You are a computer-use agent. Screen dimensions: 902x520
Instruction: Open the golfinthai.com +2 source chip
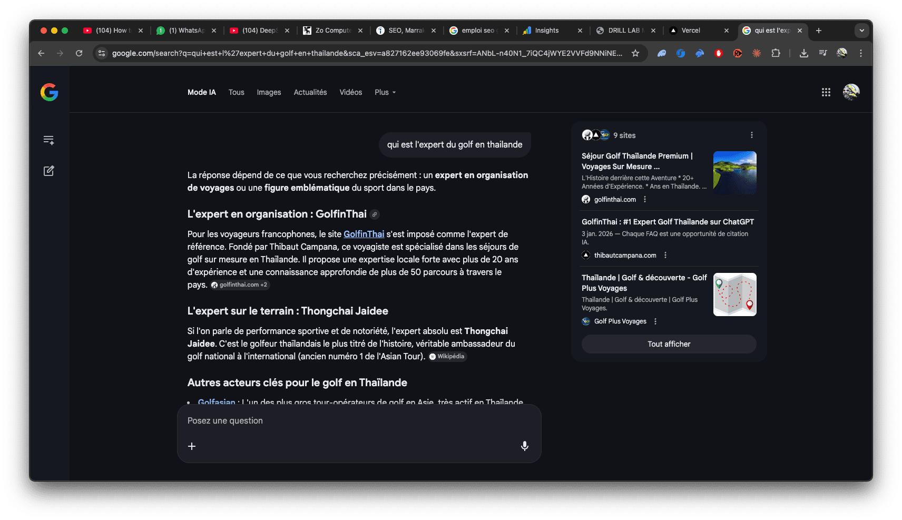[240, 285]
